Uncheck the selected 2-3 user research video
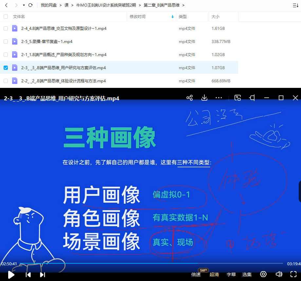Image resolution: width=301 pixels, height=281 pixels. coord(6,68)
